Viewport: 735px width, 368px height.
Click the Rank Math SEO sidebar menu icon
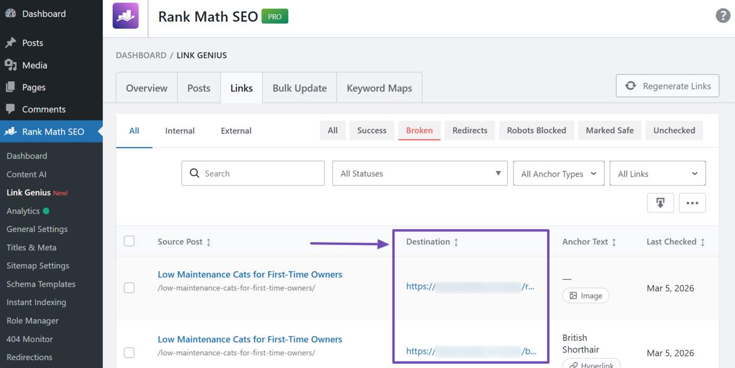coord(10,132)
